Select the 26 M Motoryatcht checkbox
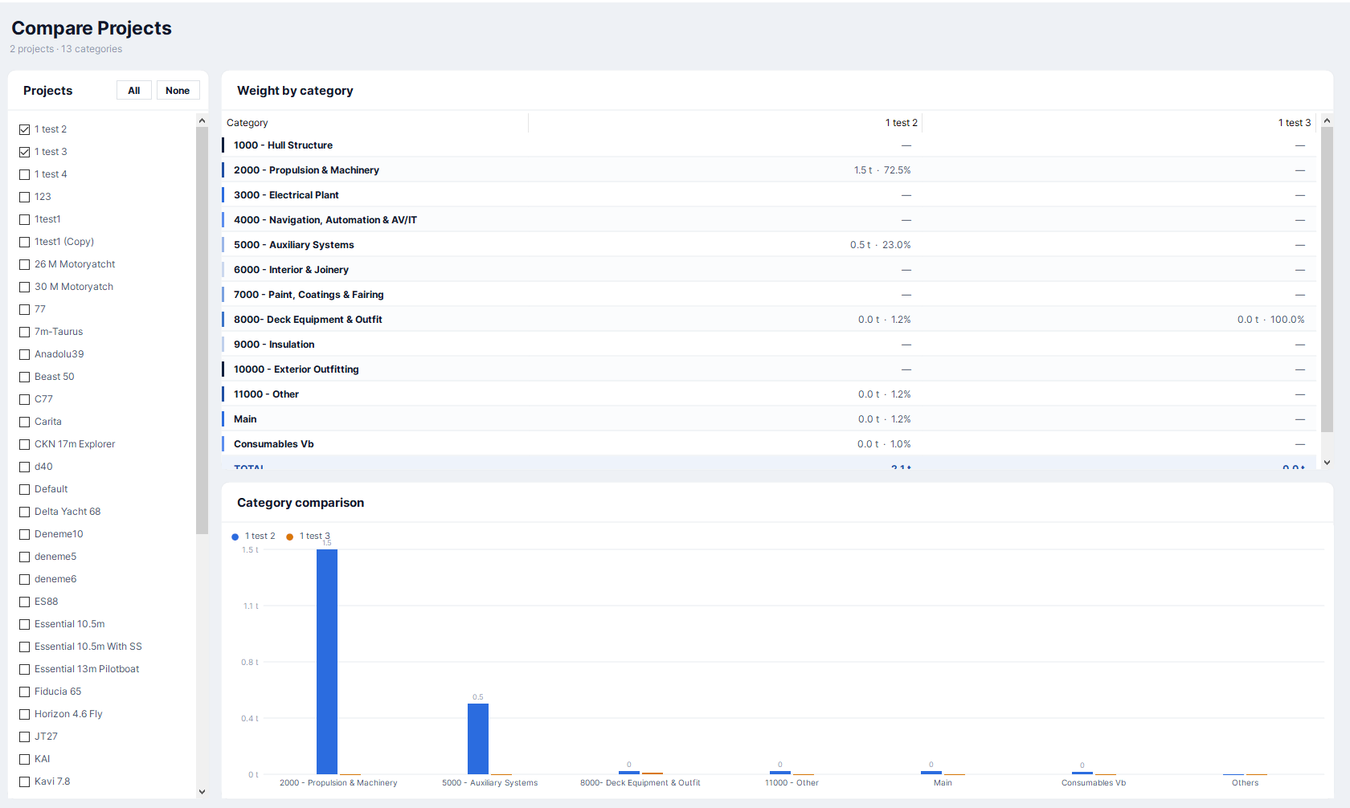The height and width of the screenshot is (808, 1350). pos(25,264)
